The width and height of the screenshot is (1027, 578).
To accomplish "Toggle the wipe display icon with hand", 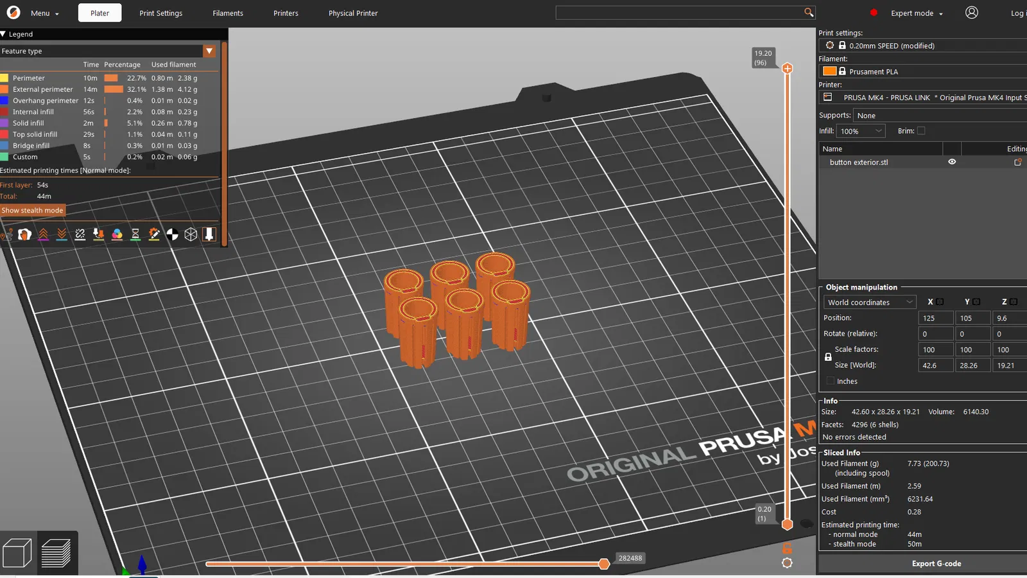I will [x=25, y=234].
